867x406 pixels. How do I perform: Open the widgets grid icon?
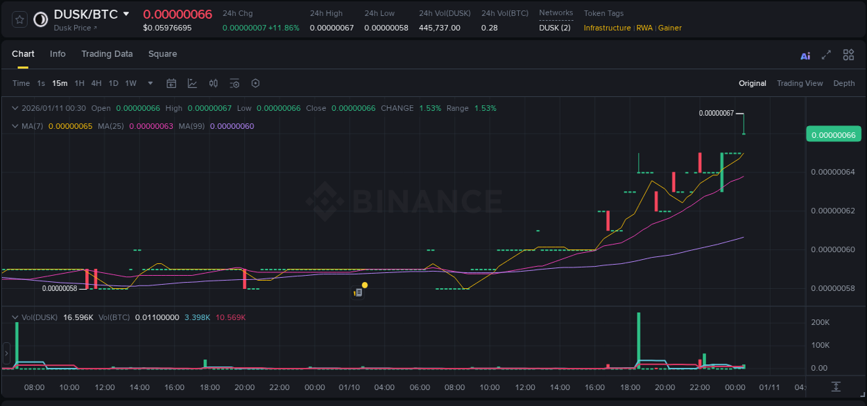coord(848,54)
